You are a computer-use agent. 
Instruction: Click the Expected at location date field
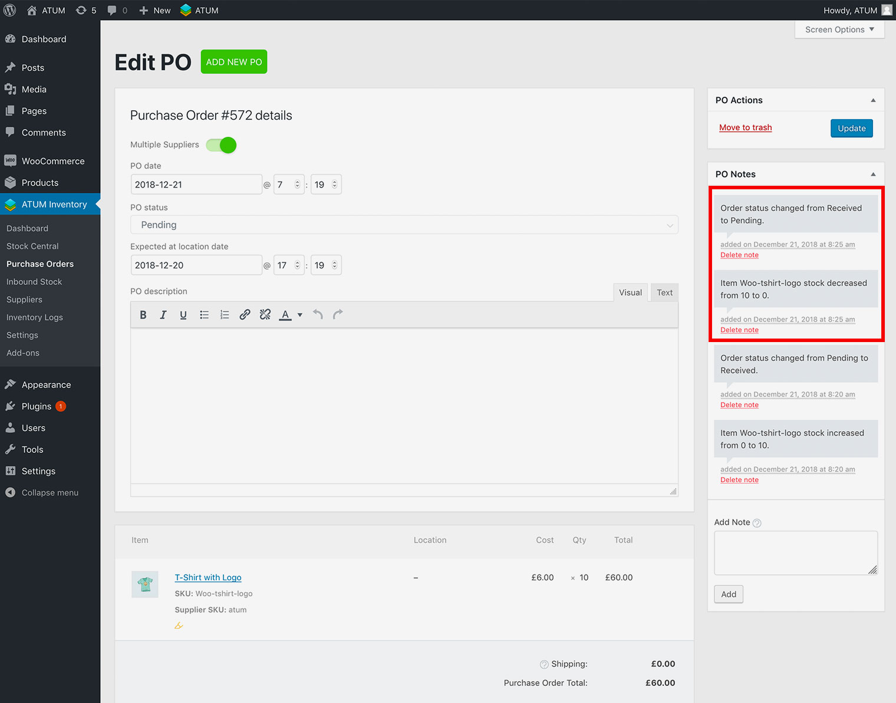(196, 265)
